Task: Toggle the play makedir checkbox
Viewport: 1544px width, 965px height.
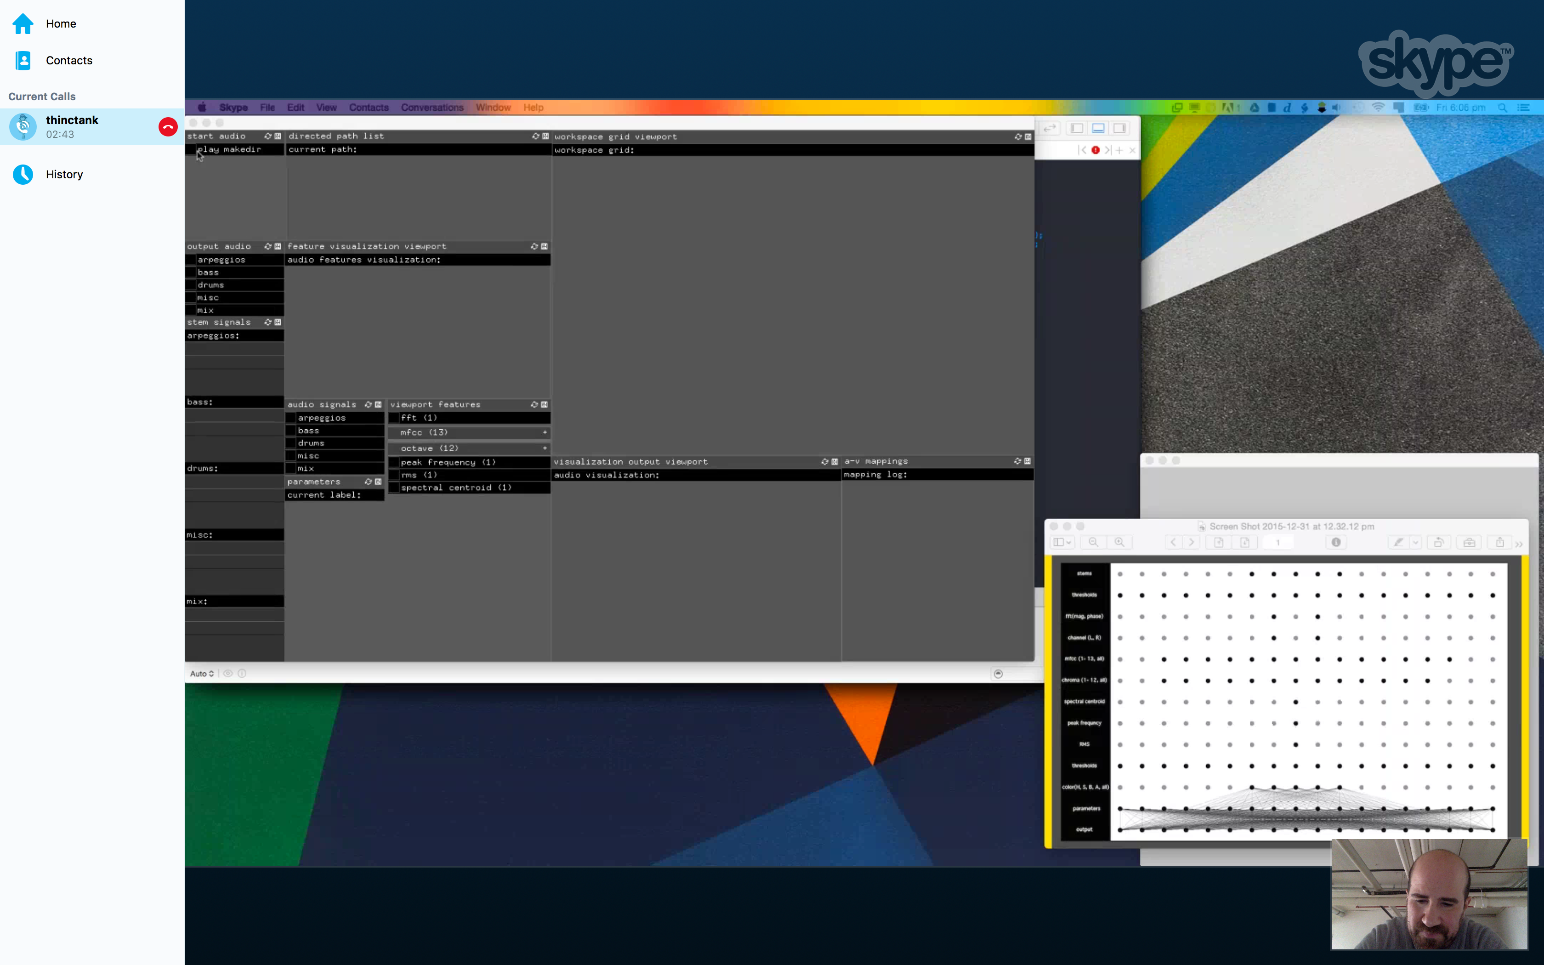Action: pos(192,149)
